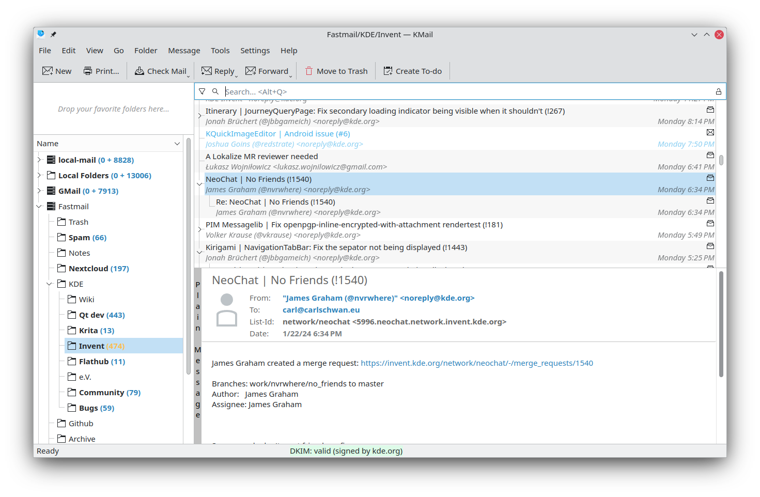760x497 pixels.
Task: Toggle read status of the KQuickImageEditor message
Action: [710, 132]
